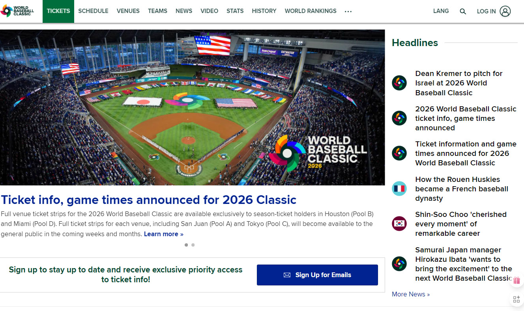The width and height of the screenshot is (524, 311).
Task: Click the Learn more link
Action: (163, 234)
